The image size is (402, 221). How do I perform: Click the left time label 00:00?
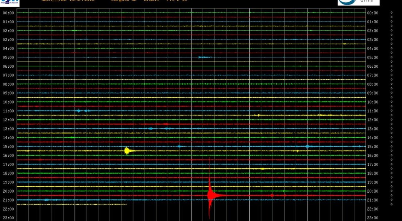tap(8, 13)
